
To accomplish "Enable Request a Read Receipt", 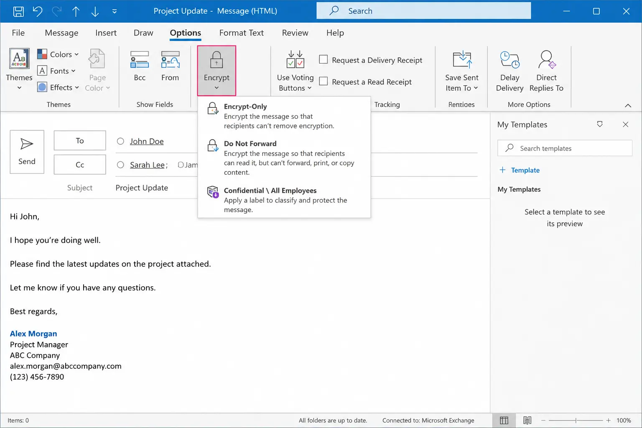I will (x=323, y=82).
